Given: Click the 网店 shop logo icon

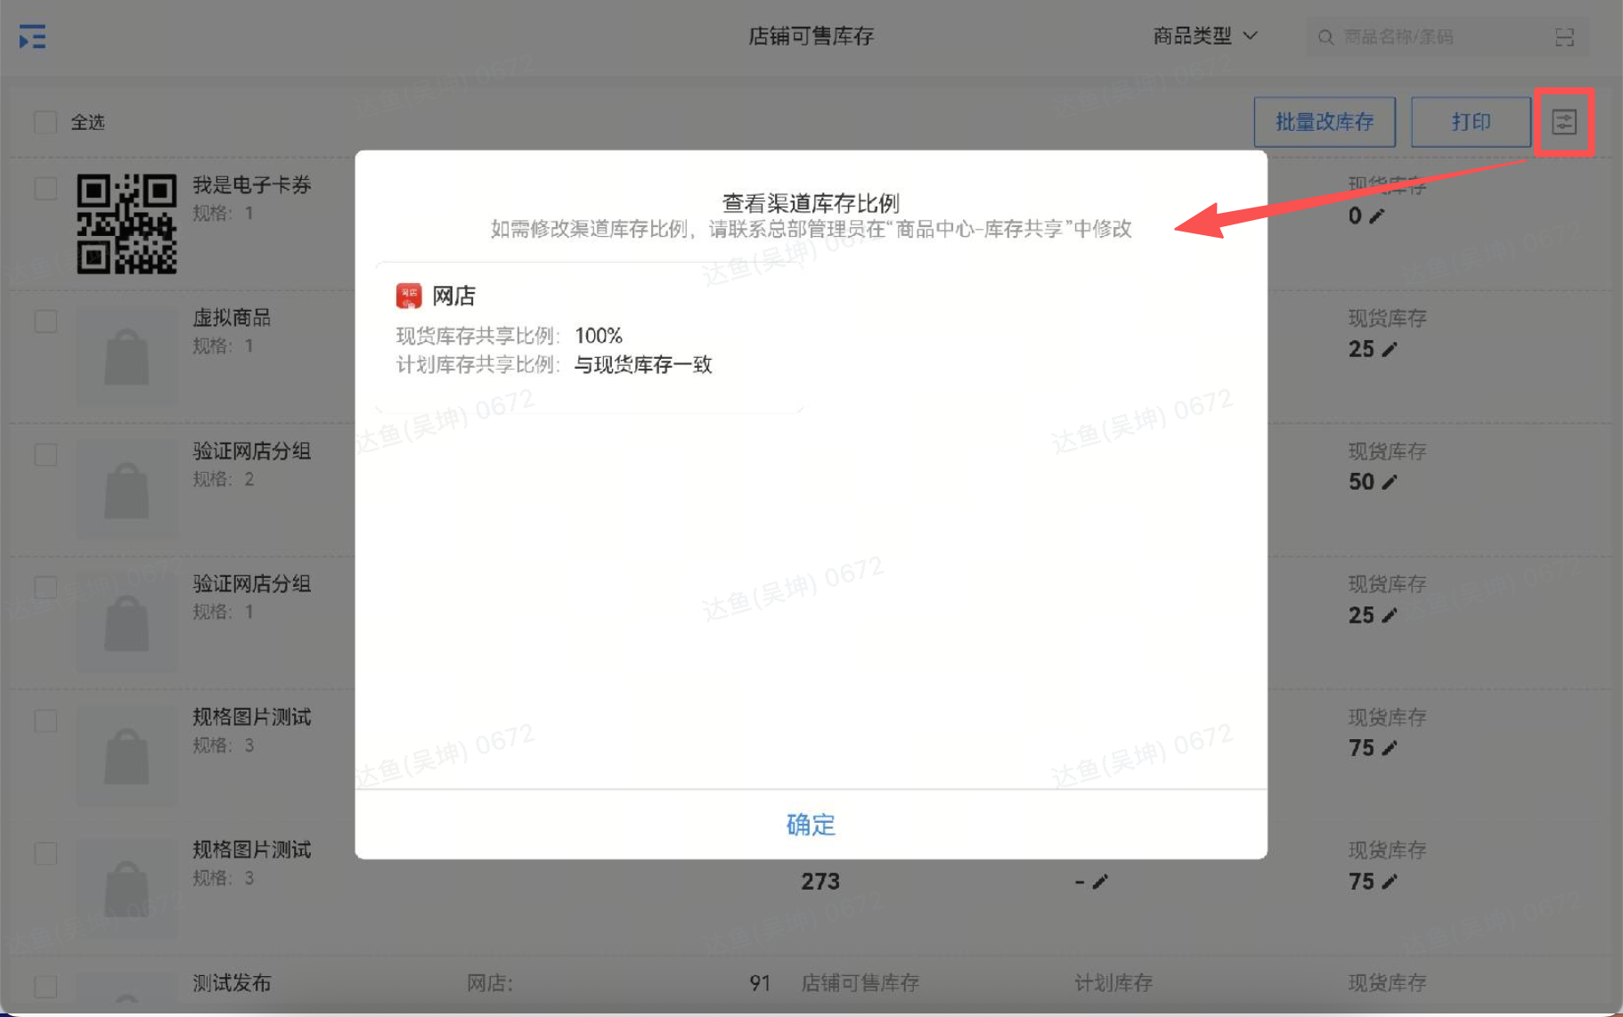Looking at the screenshot, I should 409,296.
